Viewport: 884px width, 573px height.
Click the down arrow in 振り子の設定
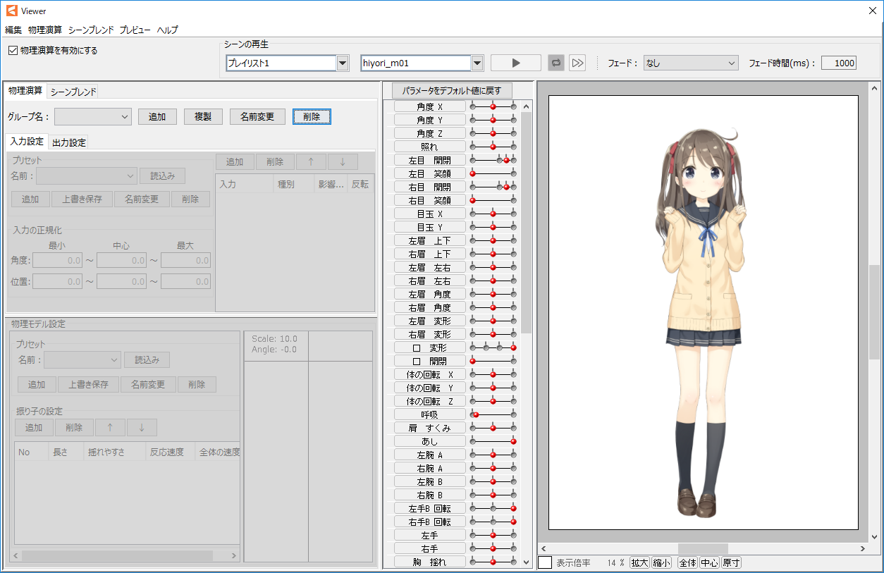(142, 427)
